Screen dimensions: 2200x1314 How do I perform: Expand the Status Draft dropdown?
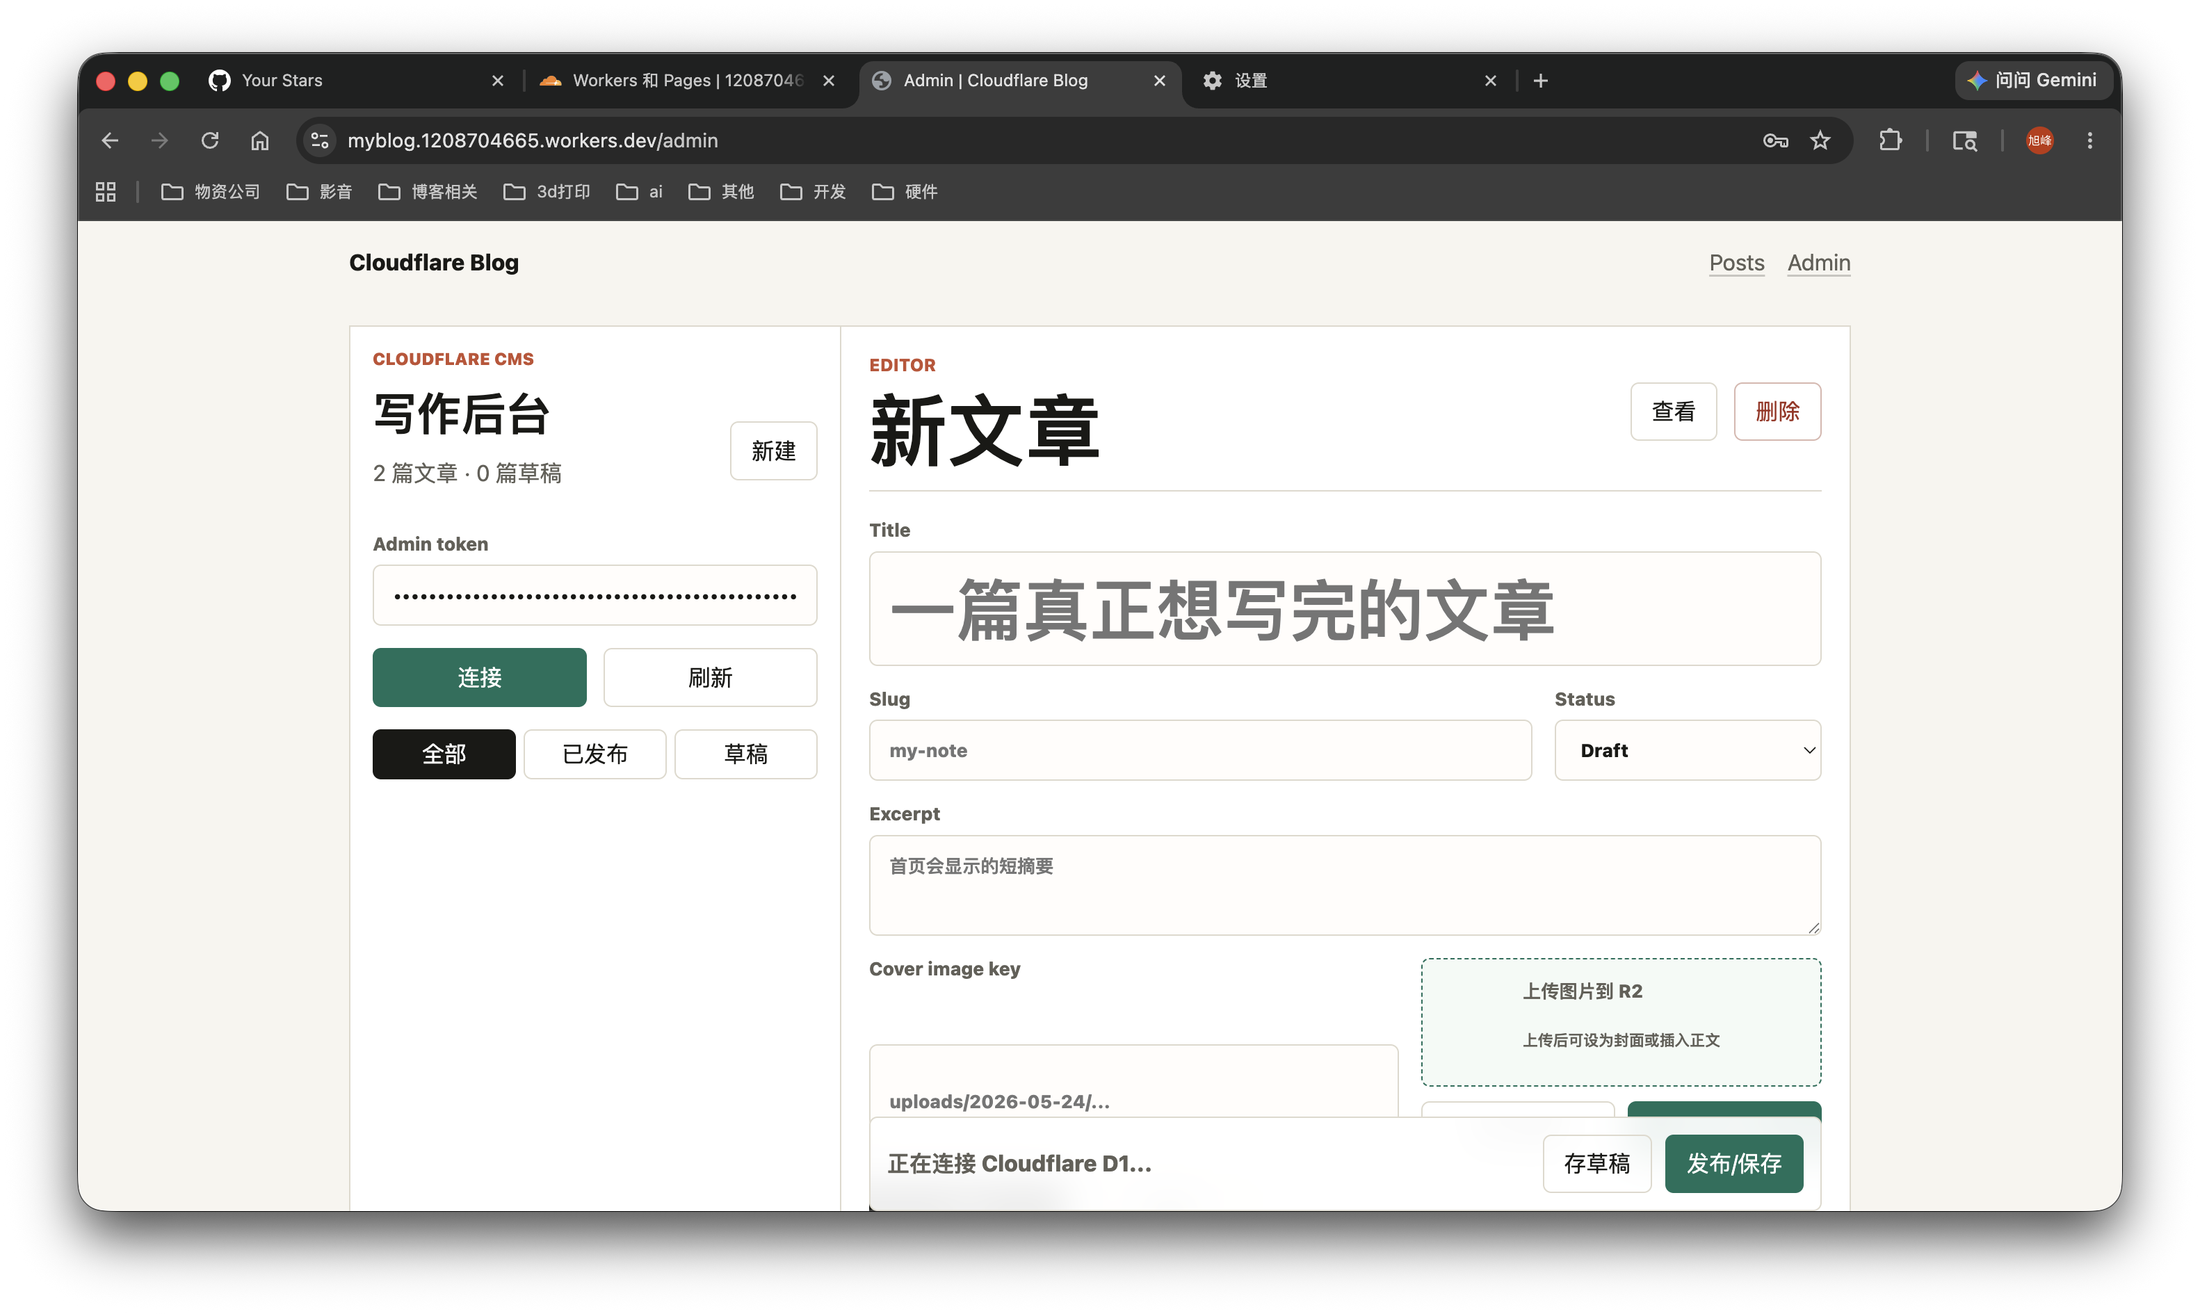(1688, 751)
